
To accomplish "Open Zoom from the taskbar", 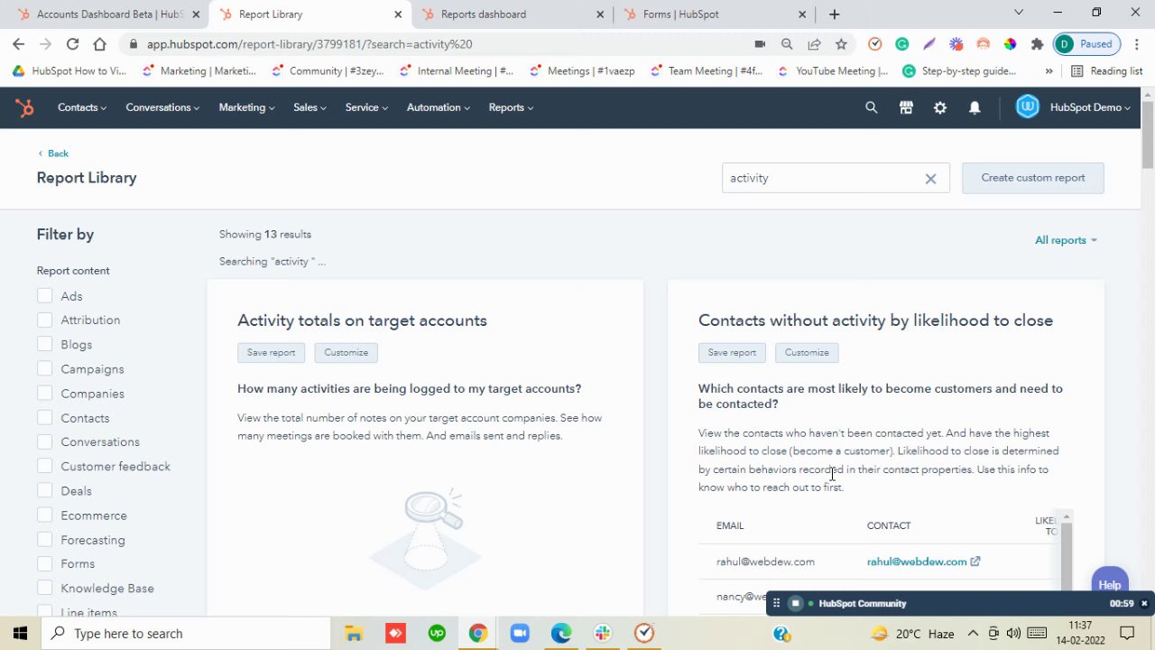I will (x=520, y=633).
